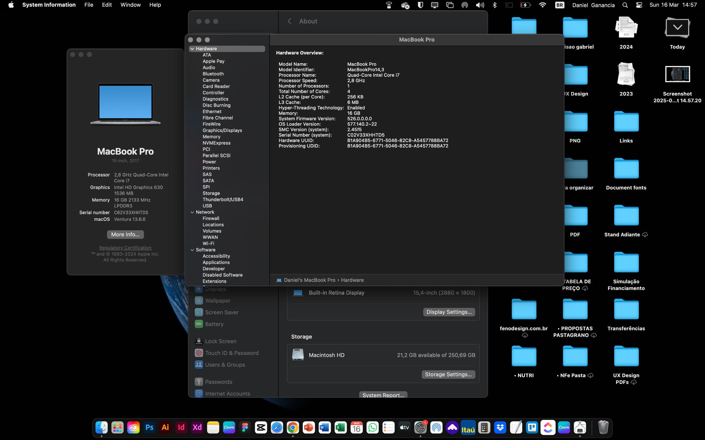This screenshot has width=705, height=440.
Task: Click Storage Settings... button
Action: [x=448, y=375]
